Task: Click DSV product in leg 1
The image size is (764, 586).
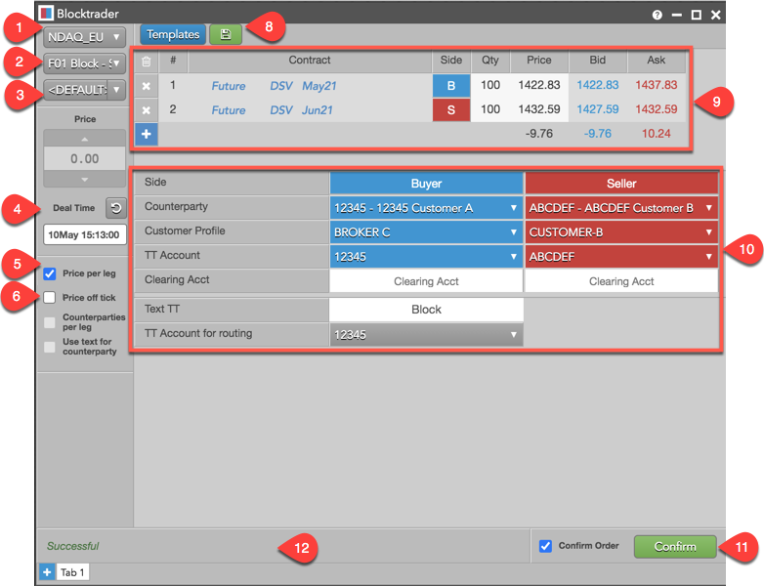Action: [281, 86]
